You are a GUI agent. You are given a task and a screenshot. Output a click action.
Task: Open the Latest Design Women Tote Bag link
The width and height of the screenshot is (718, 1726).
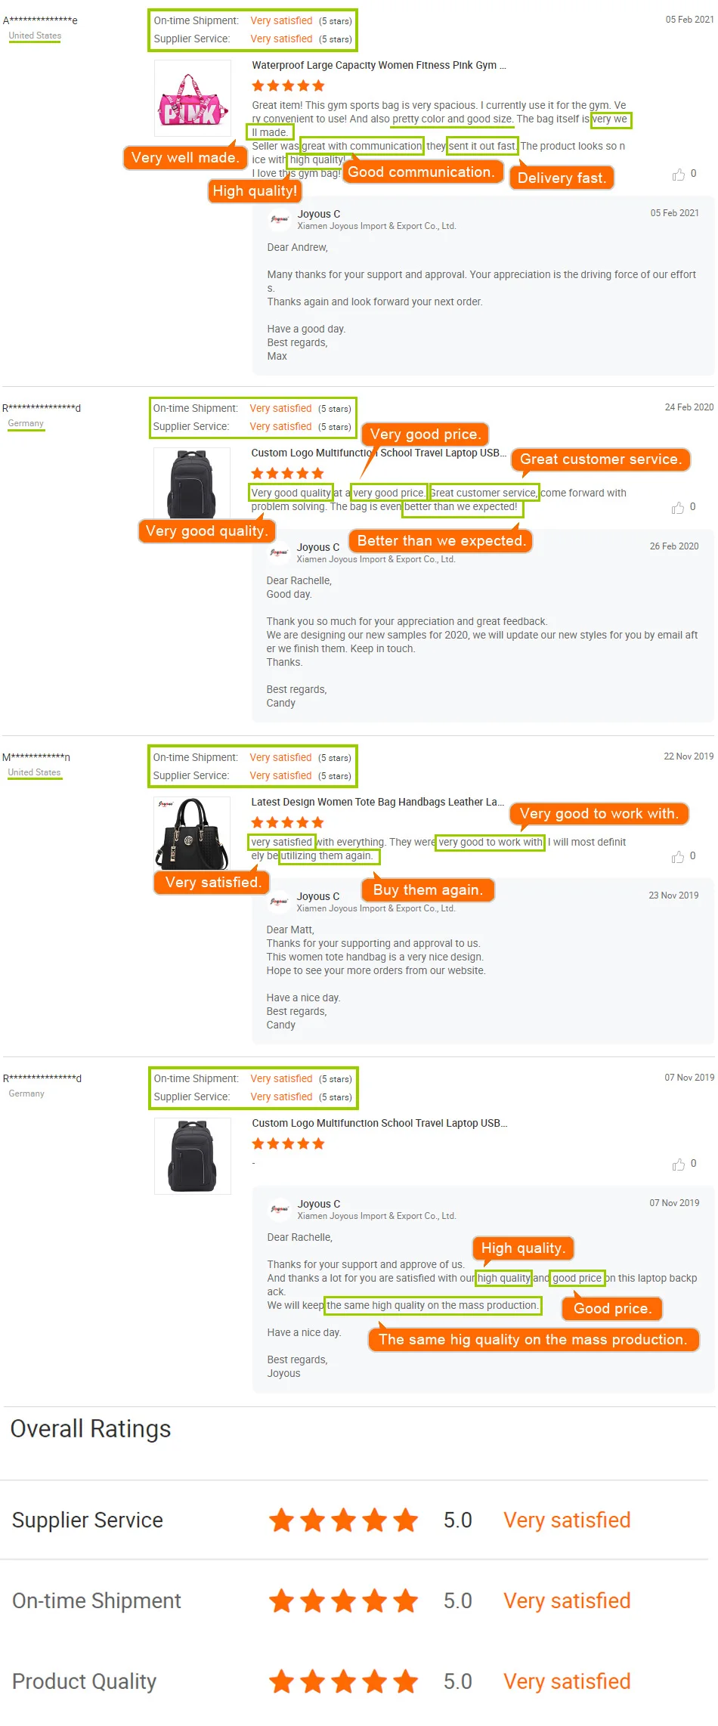coord(378,802)
